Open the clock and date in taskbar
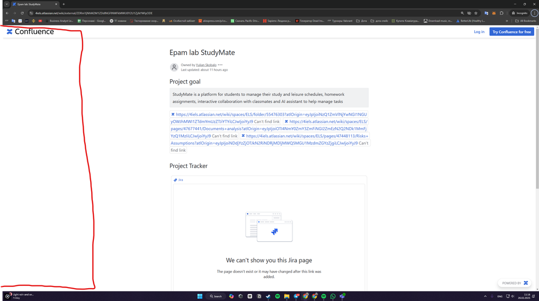539x301 pixels. click(x=524, y=296)
